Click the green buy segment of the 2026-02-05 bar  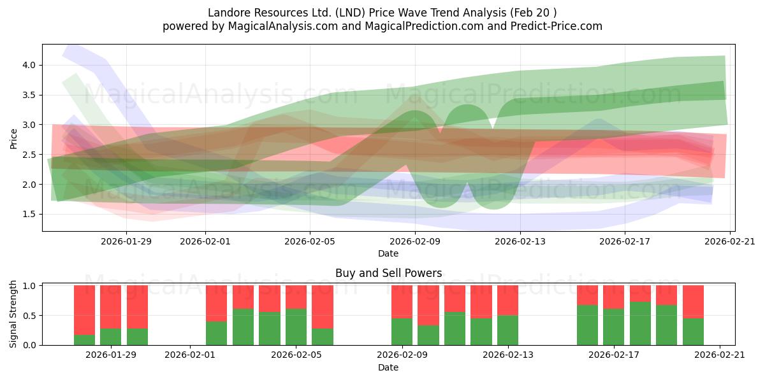(296, 327)
